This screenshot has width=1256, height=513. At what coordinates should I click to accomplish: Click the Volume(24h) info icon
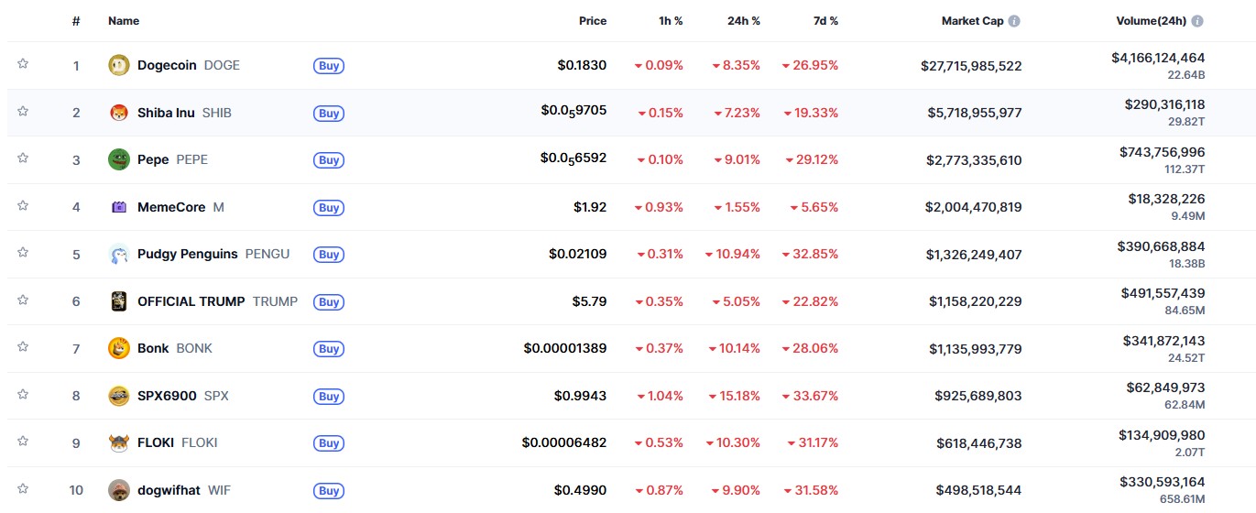[x=1197, y=21]
